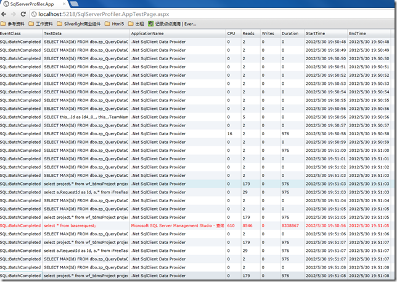Select the 'SELECT this_.Id as Id4_0_' query cell
The height and width of the screenshot is (282, 397).
pos(86,117)
